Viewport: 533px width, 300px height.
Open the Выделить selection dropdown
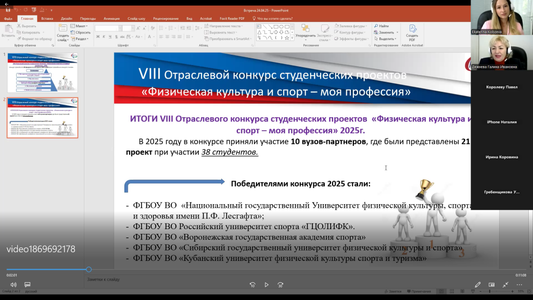386,39
